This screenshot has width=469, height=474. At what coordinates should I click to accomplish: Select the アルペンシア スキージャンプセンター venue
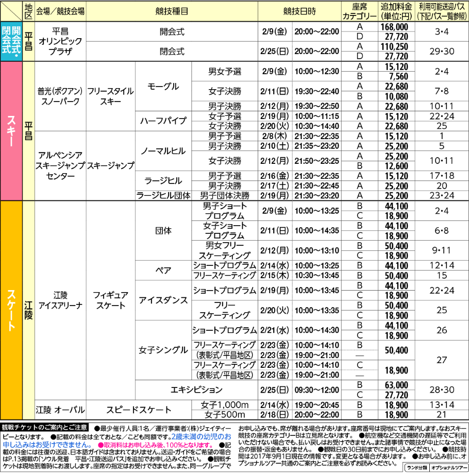click(60, 166)
